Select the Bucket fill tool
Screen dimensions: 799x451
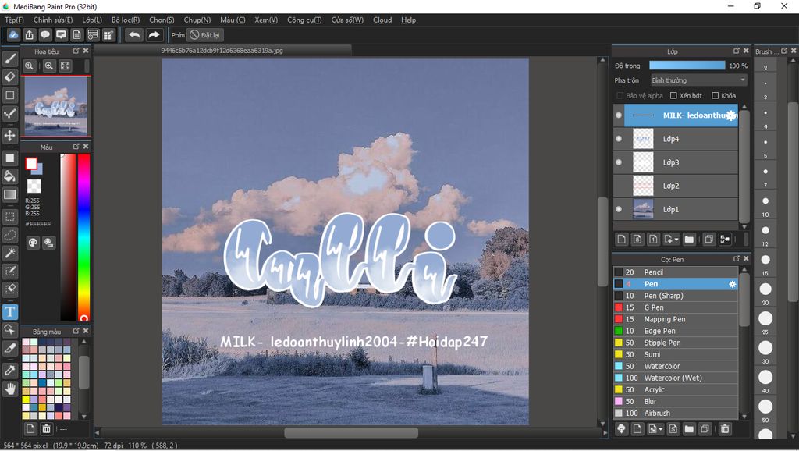coord(9,176)
